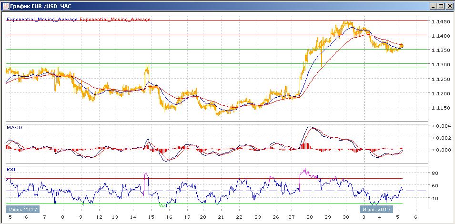
Task: Click the red Exponential_Moving_Average legend label
Action: [114, 20]
